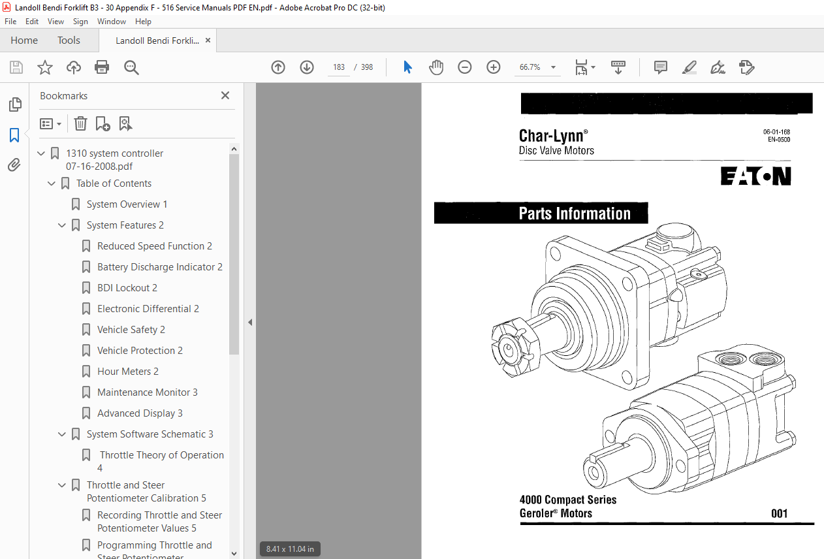The height and width of the screenshot is (559, 824).
Task: Close the Bookmarks panel
Action: tap(225, 95)
